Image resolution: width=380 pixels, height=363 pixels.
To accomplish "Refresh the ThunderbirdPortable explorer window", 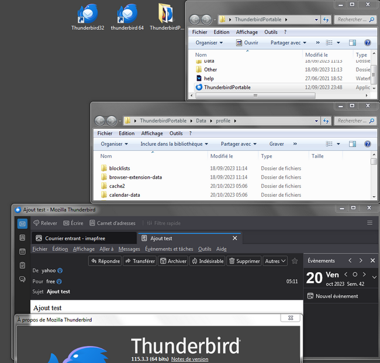I will tap(326, 19).
